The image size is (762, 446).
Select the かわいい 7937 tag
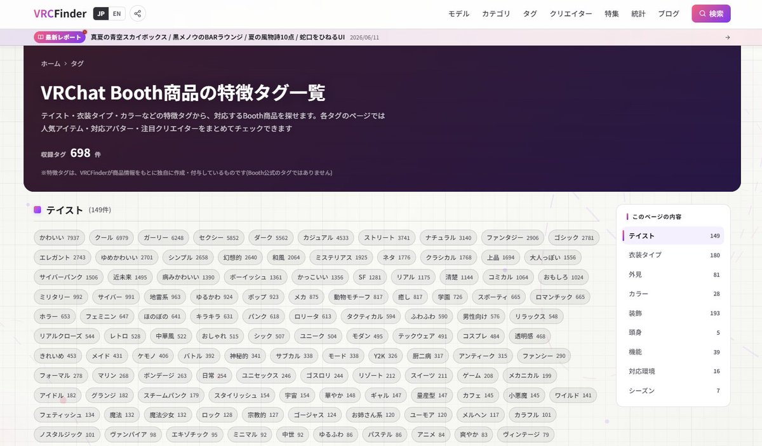coord(60,238)
